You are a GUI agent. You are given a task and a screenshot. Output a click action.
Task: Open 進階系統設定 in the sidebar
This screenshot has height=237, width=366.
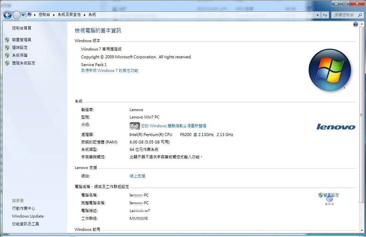(x=24, y=63)
